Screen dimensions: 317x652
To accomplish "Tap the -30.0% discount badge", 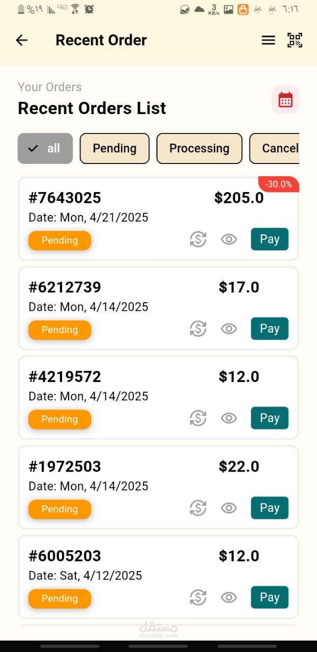I will (x=278, y=184).
